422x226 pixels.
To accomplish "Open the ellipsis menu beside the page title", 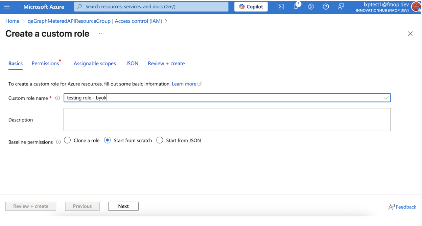I will (101, 34).
